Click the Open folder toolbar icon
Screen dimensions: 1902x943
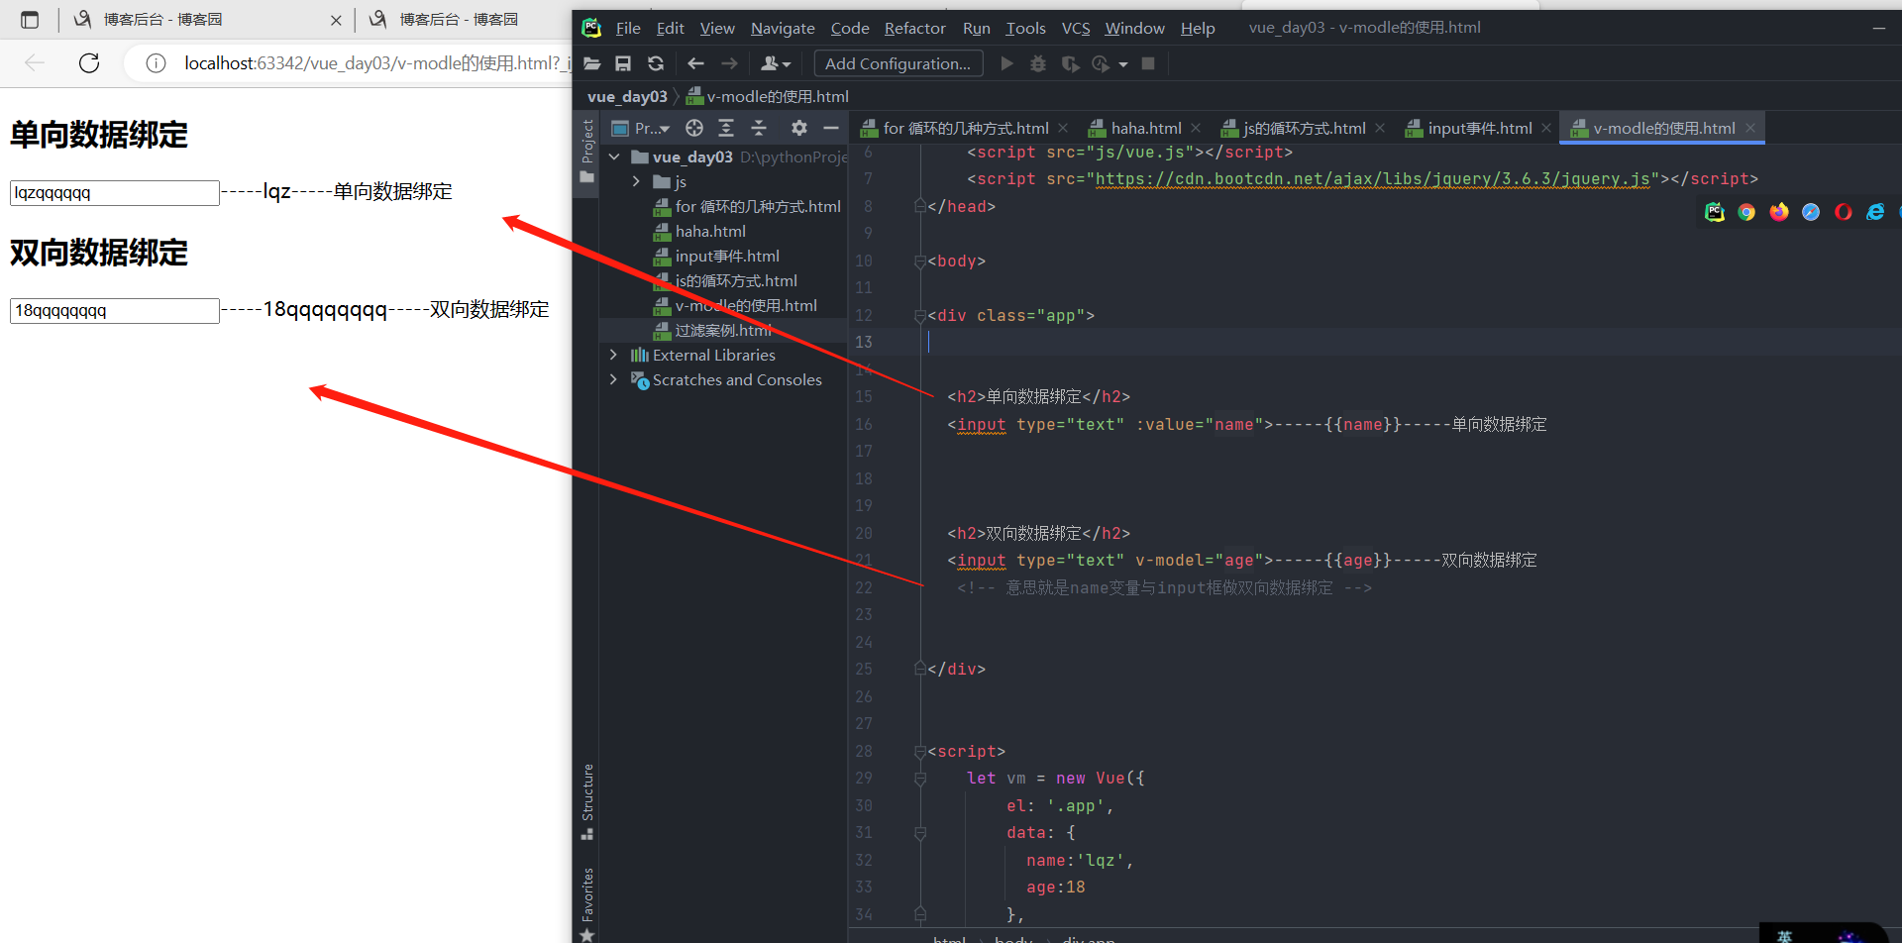(x=591, y=63)
